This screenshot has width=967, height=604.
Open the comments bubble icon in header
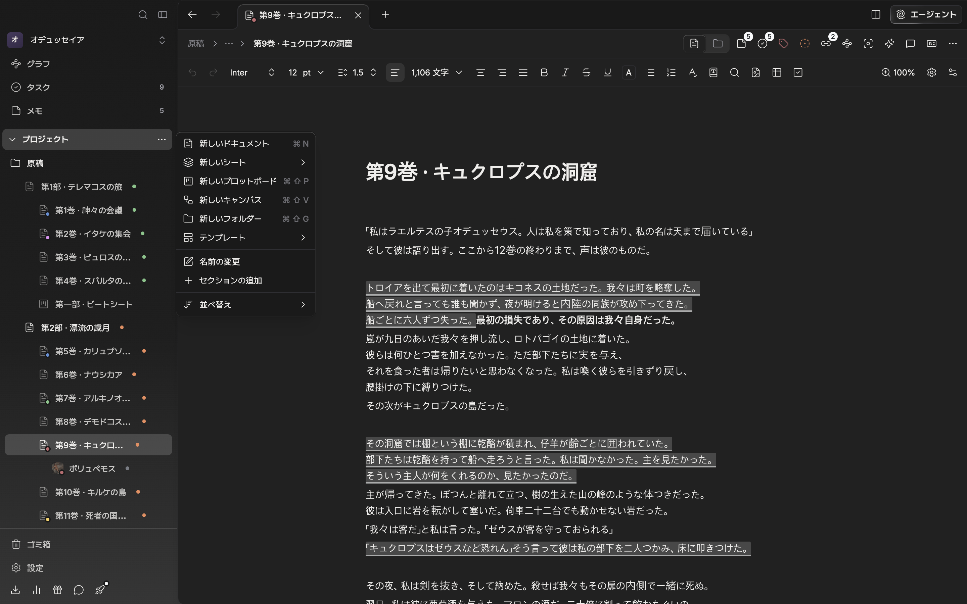pos(910,44)
